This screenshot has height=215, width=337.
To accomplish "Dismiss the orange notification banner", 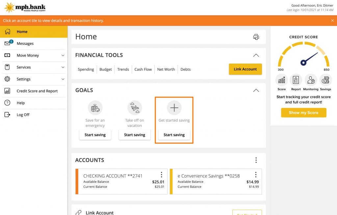I will (x=332, y=20).
